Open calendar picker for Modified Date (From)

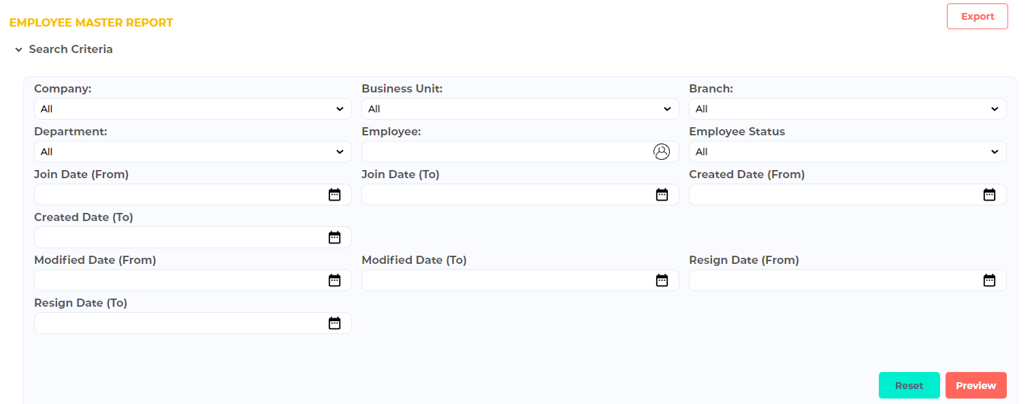point(334,280)
